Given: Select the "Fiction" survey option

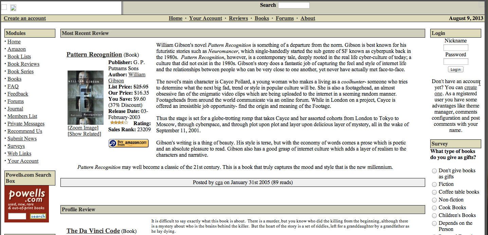Looking at the screenshot, I should (x=434, y=184).
